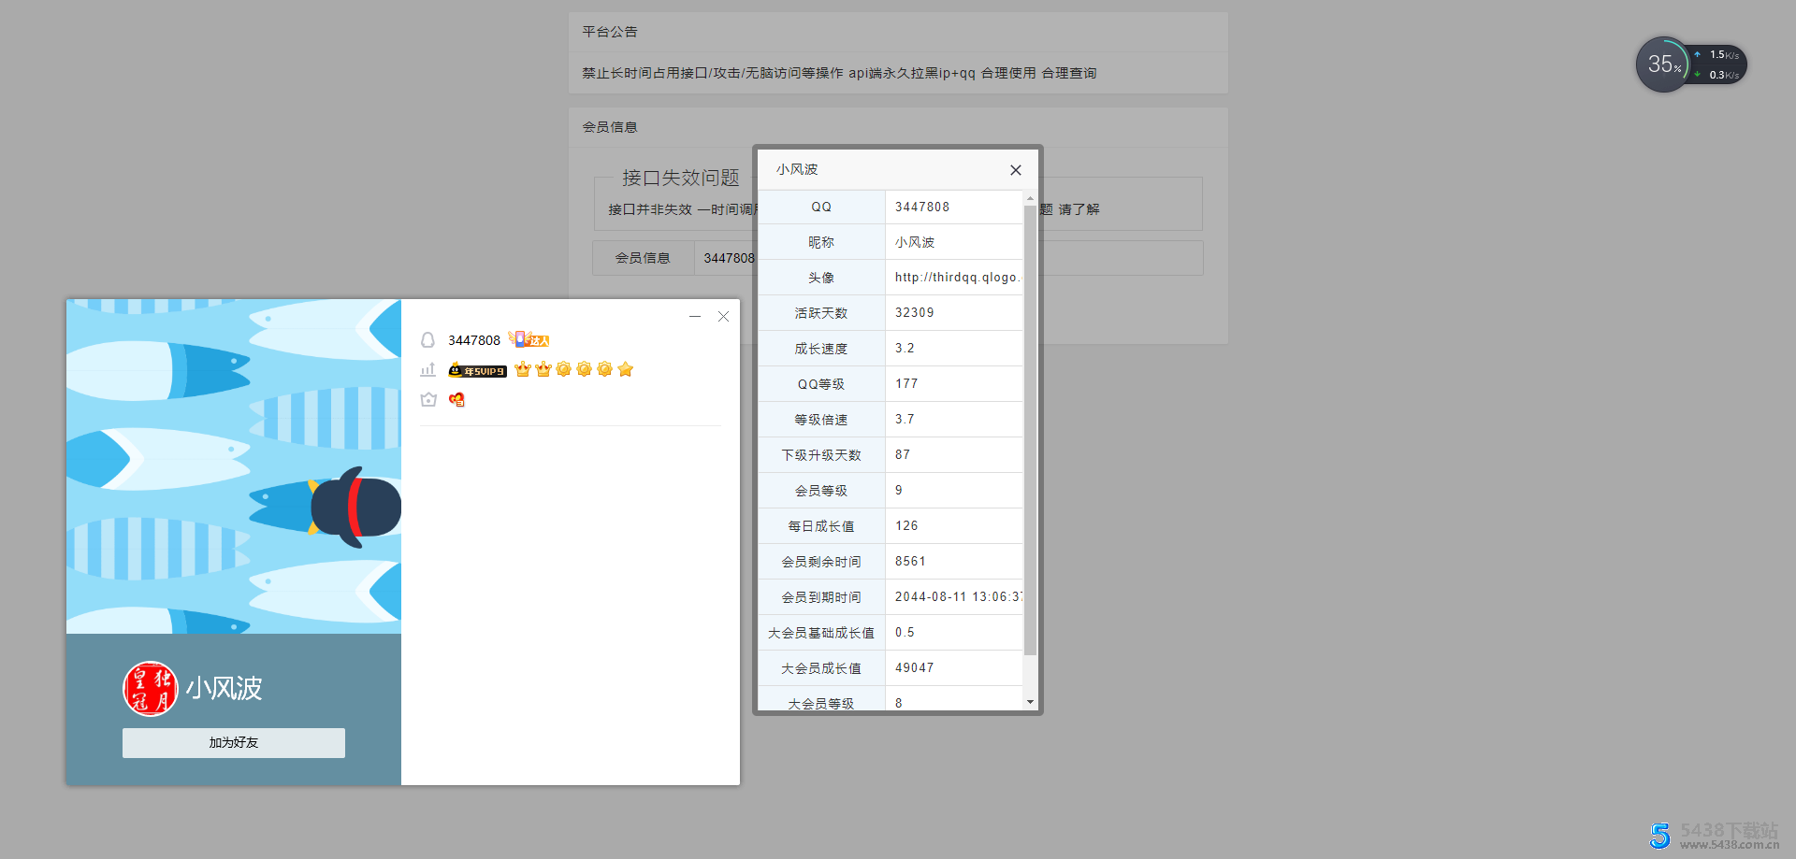Click the QQ penguin 年SVIP9 badge
1796x859 pixels.
pyautogui.click(x=477, y=370)
